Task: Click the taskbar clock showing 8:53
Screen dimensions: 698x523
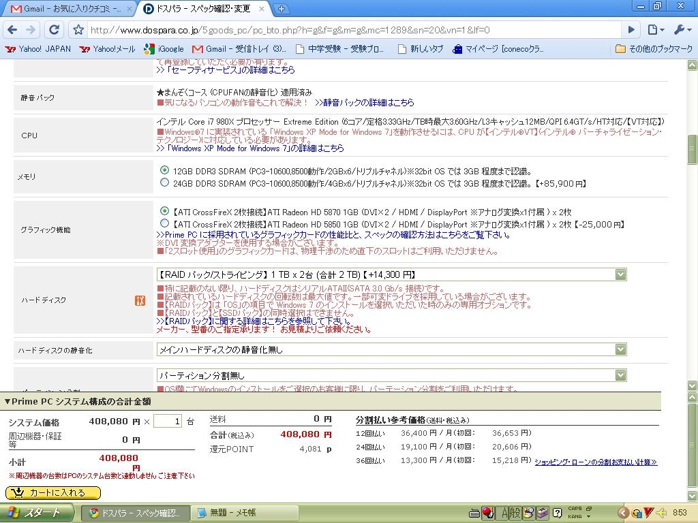Action: coord(680,513)
